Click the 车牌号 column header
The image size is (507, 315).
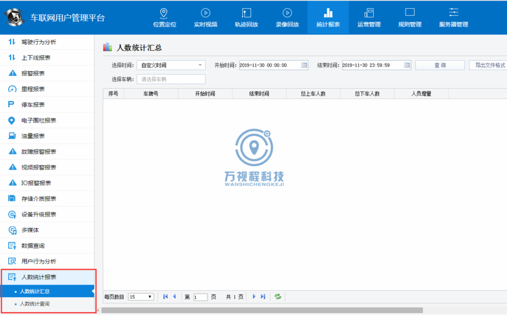[x=151, y=94]
